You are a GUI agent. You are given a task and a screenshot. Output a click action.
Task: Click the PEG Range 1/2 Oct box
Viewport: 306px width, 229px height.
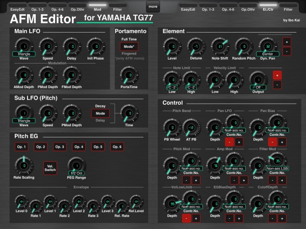coord(76,173)
